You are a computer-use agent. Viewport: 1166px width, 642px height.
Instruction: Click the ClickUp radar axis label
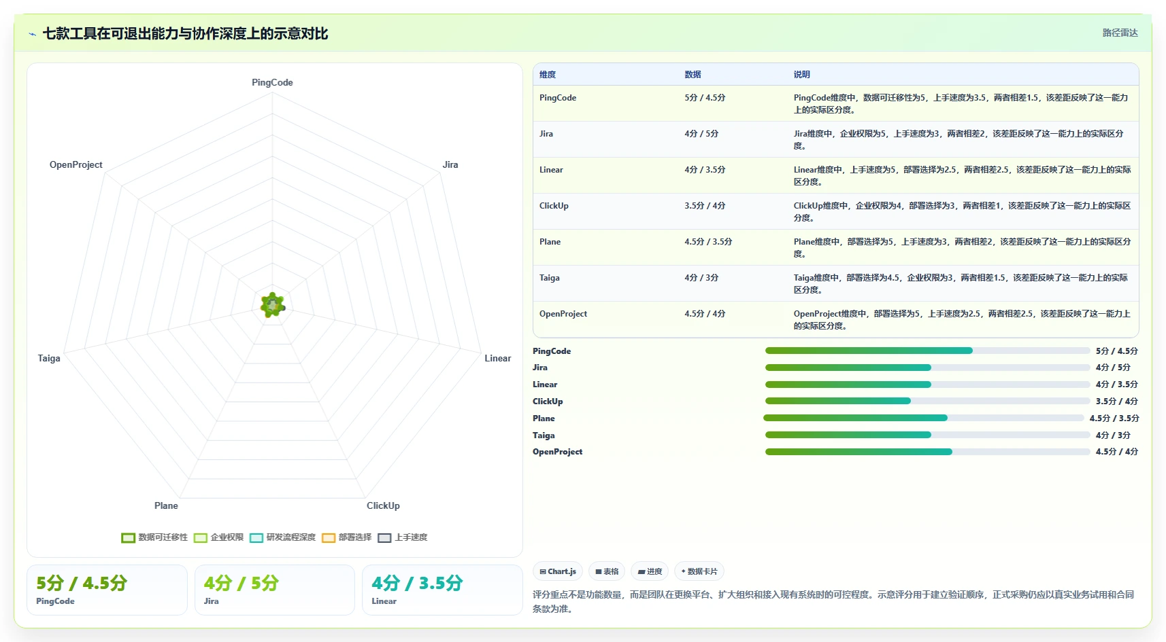(x=383, y=505)
